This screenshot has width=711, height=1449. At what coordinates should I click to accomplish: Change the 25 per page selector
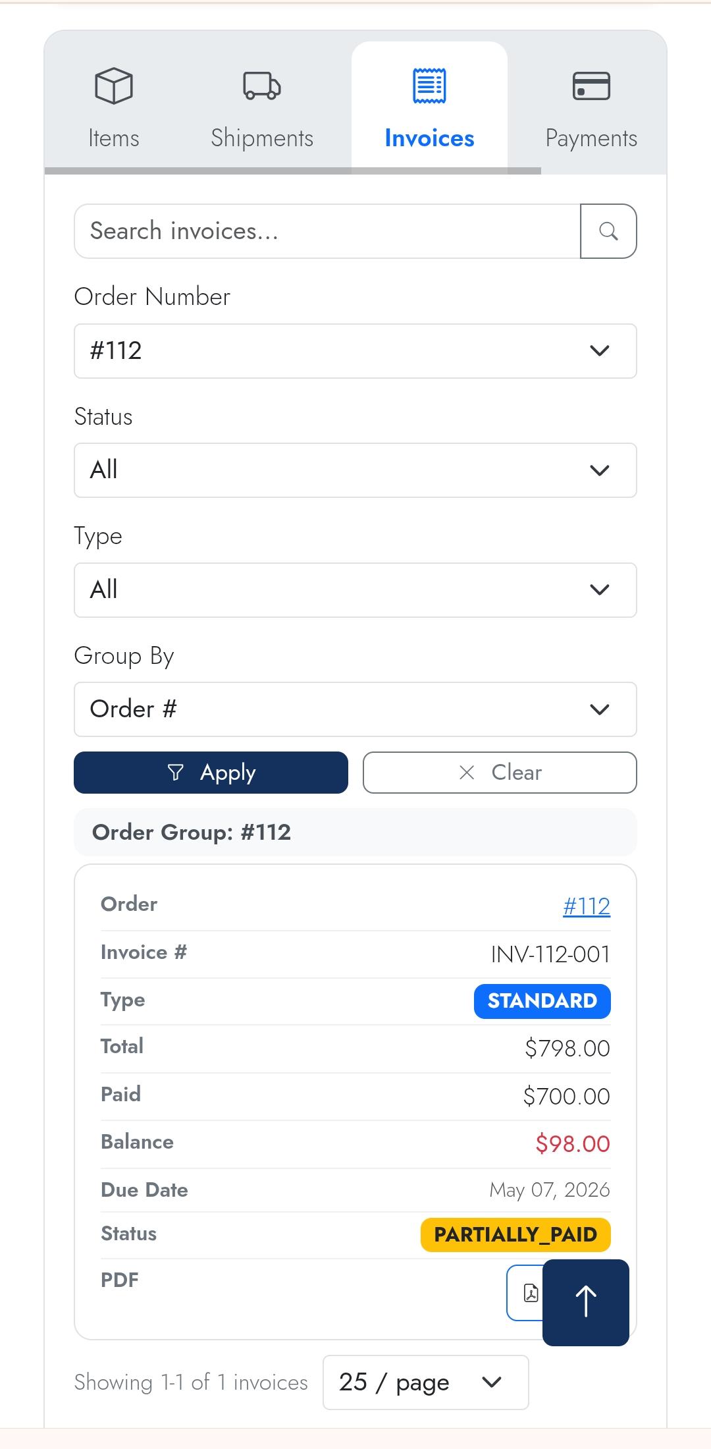point(425,1382)
